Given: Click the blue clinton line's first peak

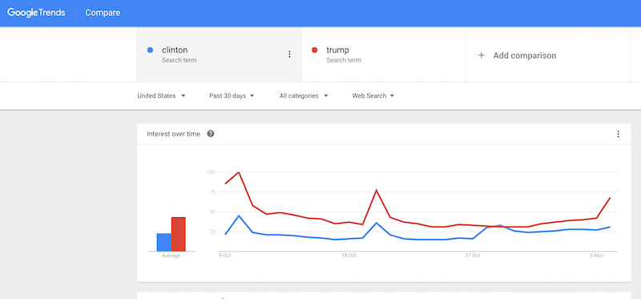Looking at the screenshot, I should (x=239, y=216).
